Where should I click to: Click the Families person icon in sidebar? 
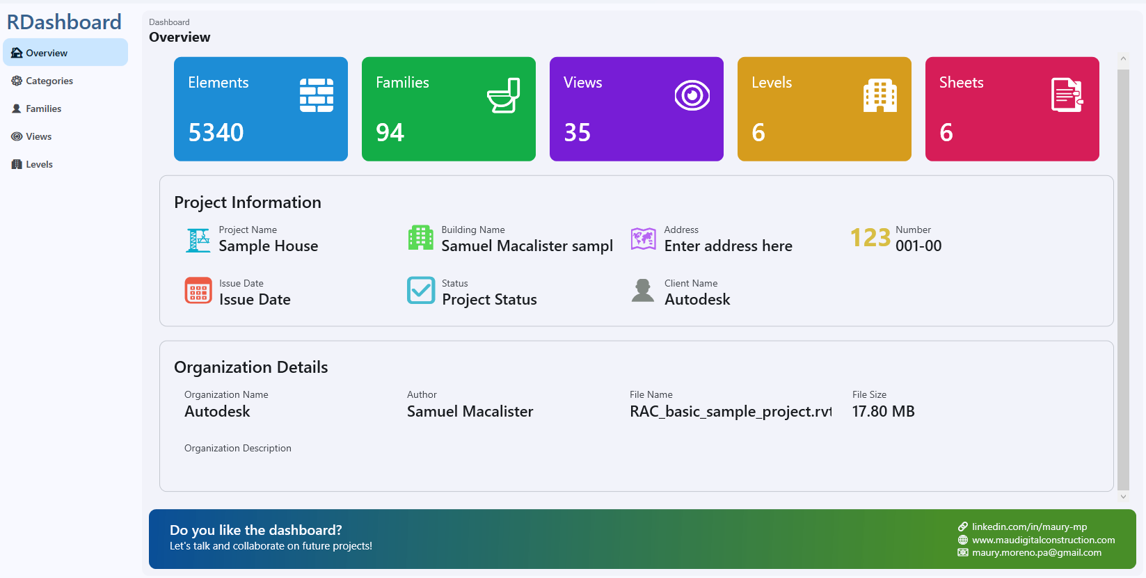pyautogui.click(x=17, y=109)
